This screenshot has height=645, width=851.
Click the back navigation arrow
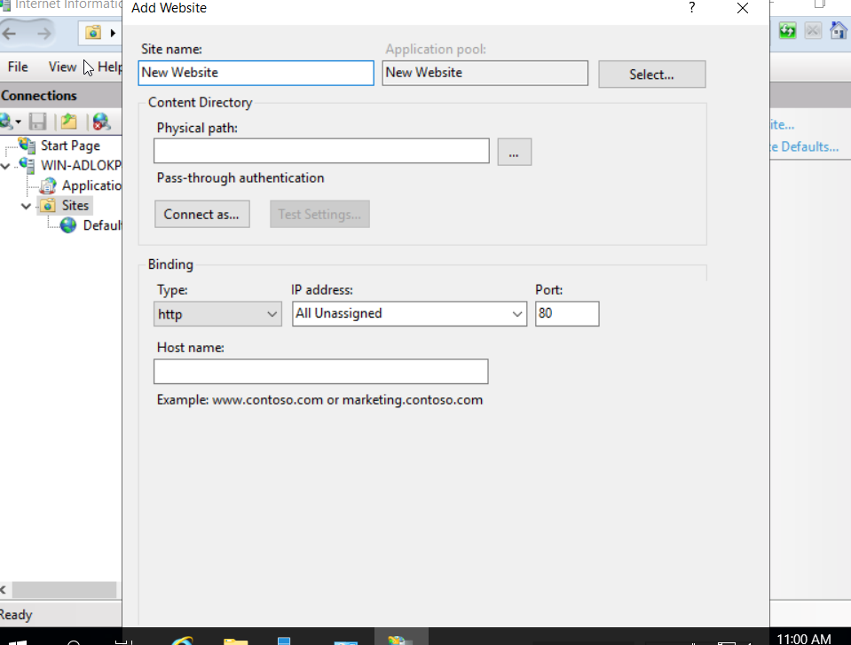10,33
